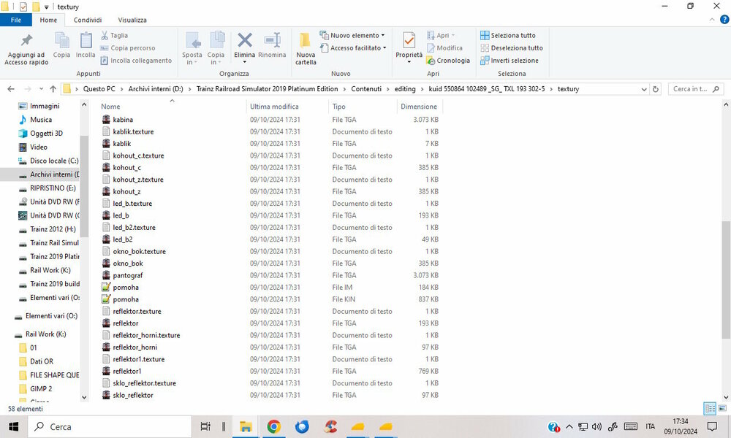The image size is (731, 438).
Task: Switch to the Condividi tab
Action: point(88,20)
